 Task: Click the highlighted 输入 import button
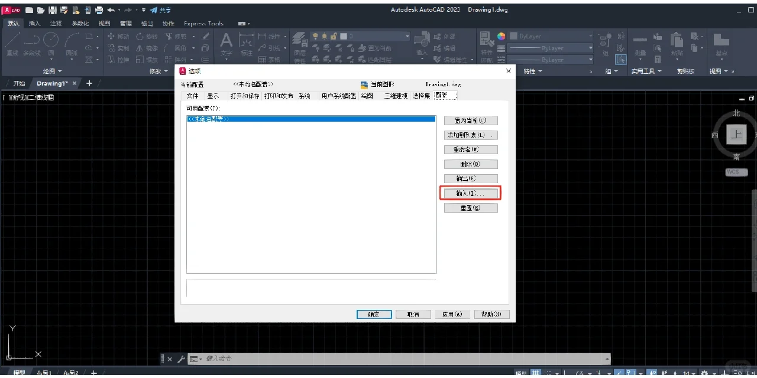470,193
